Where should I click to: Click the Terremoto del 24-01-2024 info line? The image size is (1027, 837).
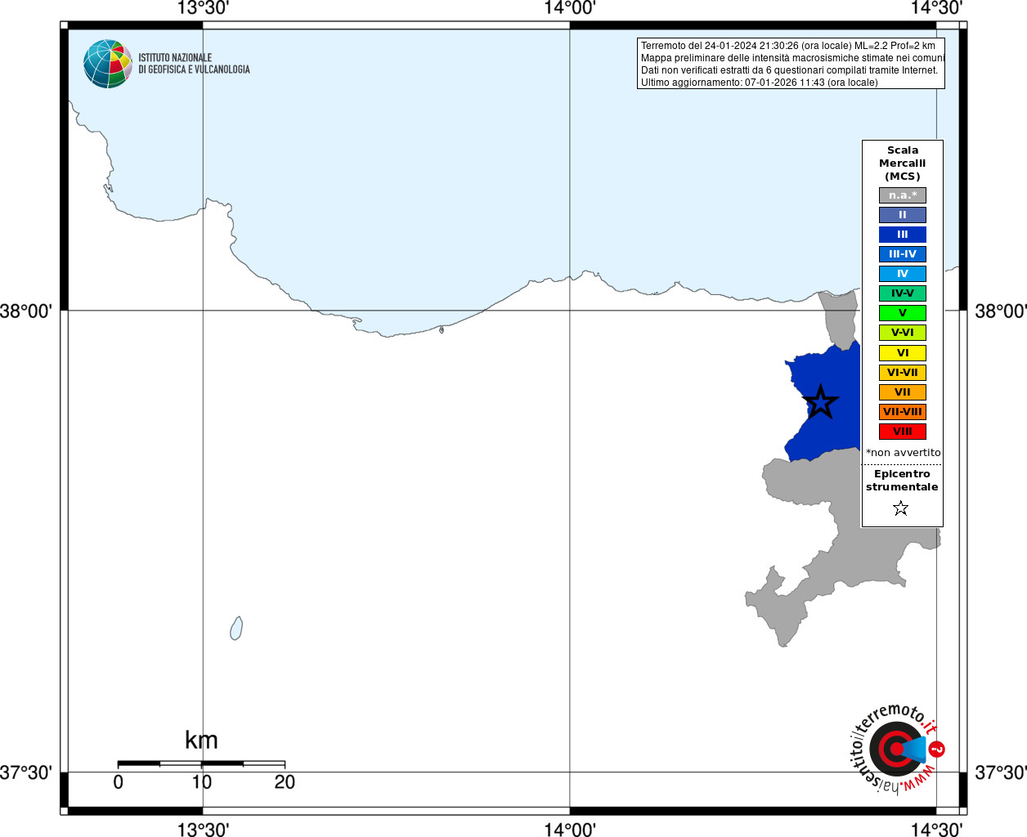point(788,46)
